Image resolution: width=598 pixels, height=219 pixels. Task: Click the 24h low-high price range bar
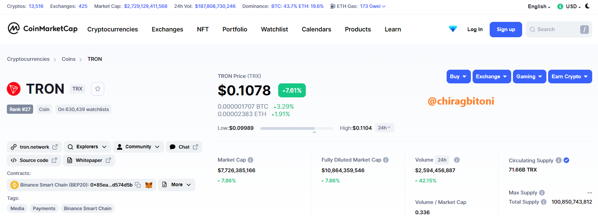pos(297,128)
